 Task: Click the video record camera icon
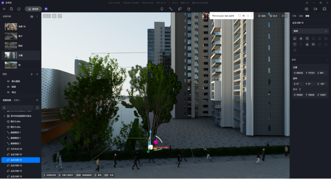[x=316, y=9]
